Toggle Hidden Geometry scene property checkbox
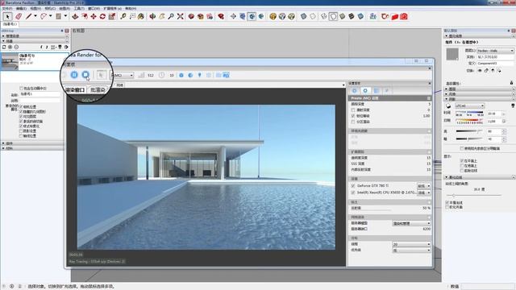 (22, 111)
